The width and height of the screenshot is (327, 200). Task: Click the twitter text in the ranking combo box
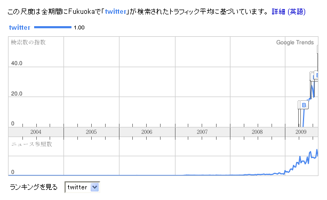77,187
